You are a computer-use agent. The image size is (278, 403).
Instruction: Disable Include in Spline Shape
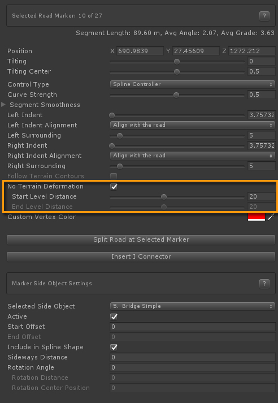click(x=114, y=347)
